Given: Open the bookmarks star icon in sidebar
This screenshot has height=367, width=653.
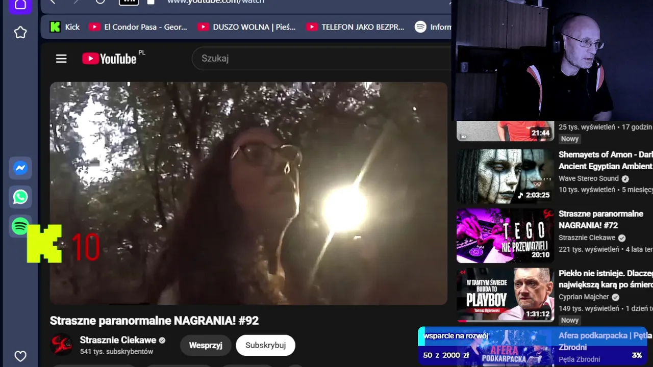Looking at the screenshot, I should (x=20, y=33).
